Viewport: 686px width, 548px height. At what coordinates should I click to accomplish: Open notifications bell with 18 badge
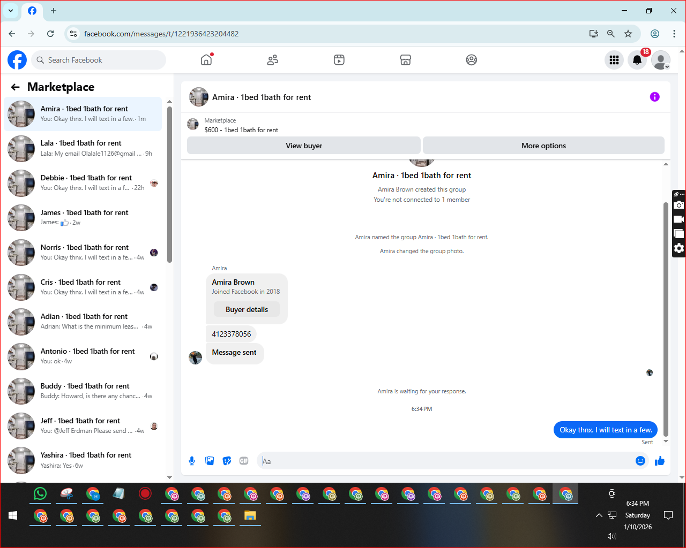coord(637,60)
